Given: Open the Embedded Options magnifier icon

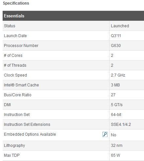Looking at the screenshot, I should [x=105, y=134].
